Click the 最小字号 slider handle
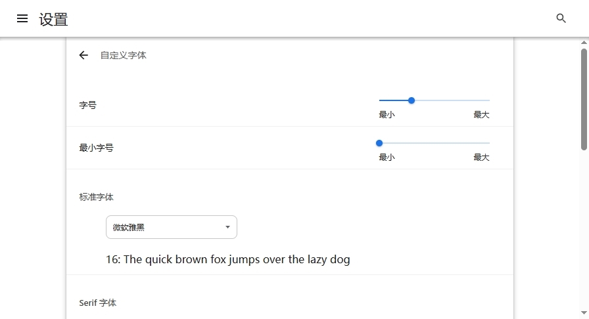Viewport: 589px width, 319px height. point(379,143)
